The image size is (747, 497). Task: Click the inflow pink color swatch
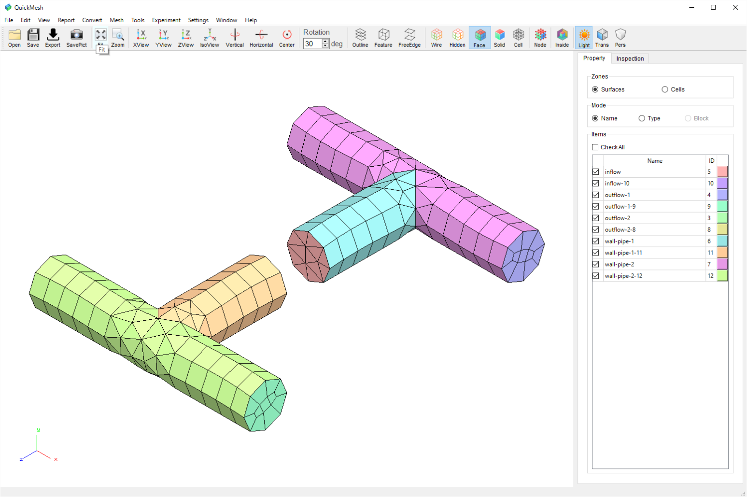click(722, 171)
